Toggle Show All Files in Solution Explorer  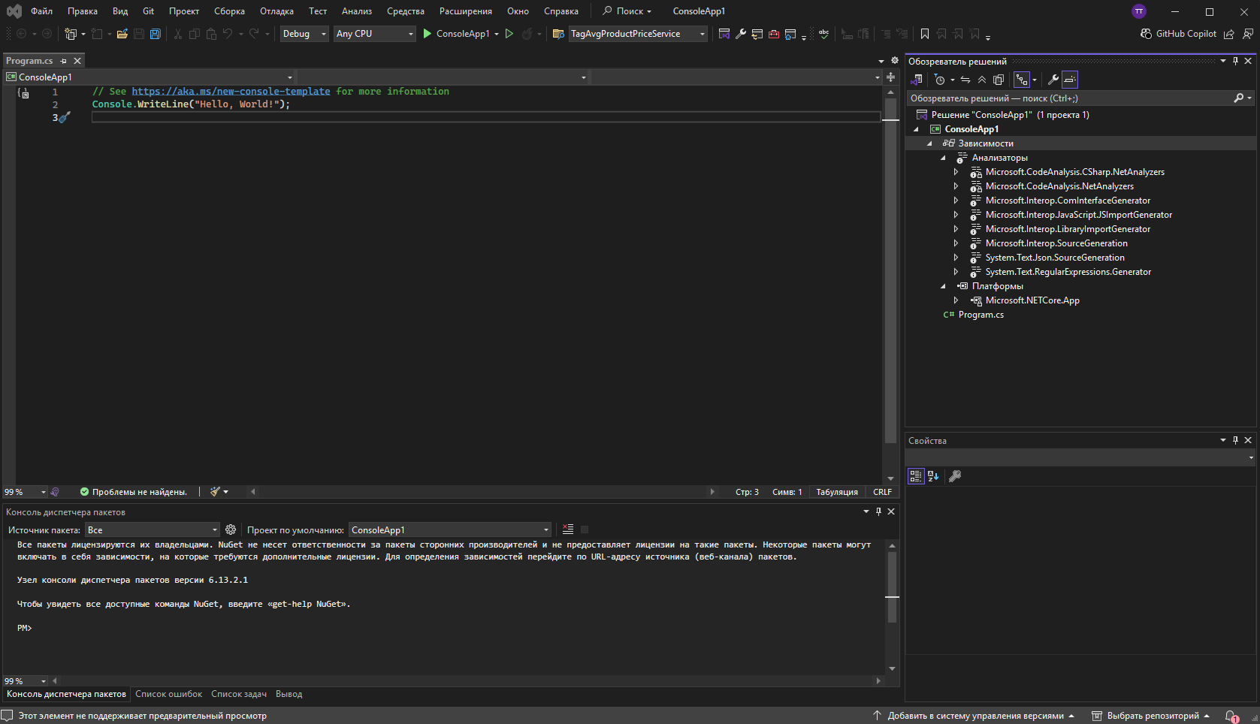click(999, 80)
